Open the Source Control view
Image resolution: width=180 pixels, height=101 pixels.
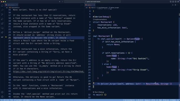[x=2, y=15]
